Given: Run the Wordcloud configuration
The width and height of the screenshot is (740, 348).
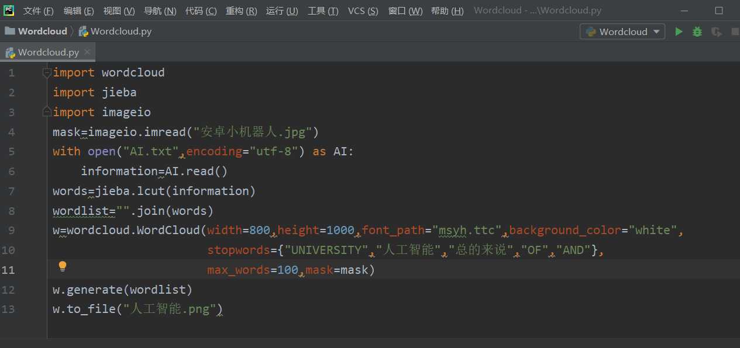Looking at the screenshot, I should click(679, 32).
